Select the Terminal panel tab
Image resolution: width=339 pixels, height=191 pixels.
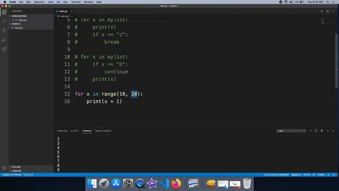click(x=87, y=131)
